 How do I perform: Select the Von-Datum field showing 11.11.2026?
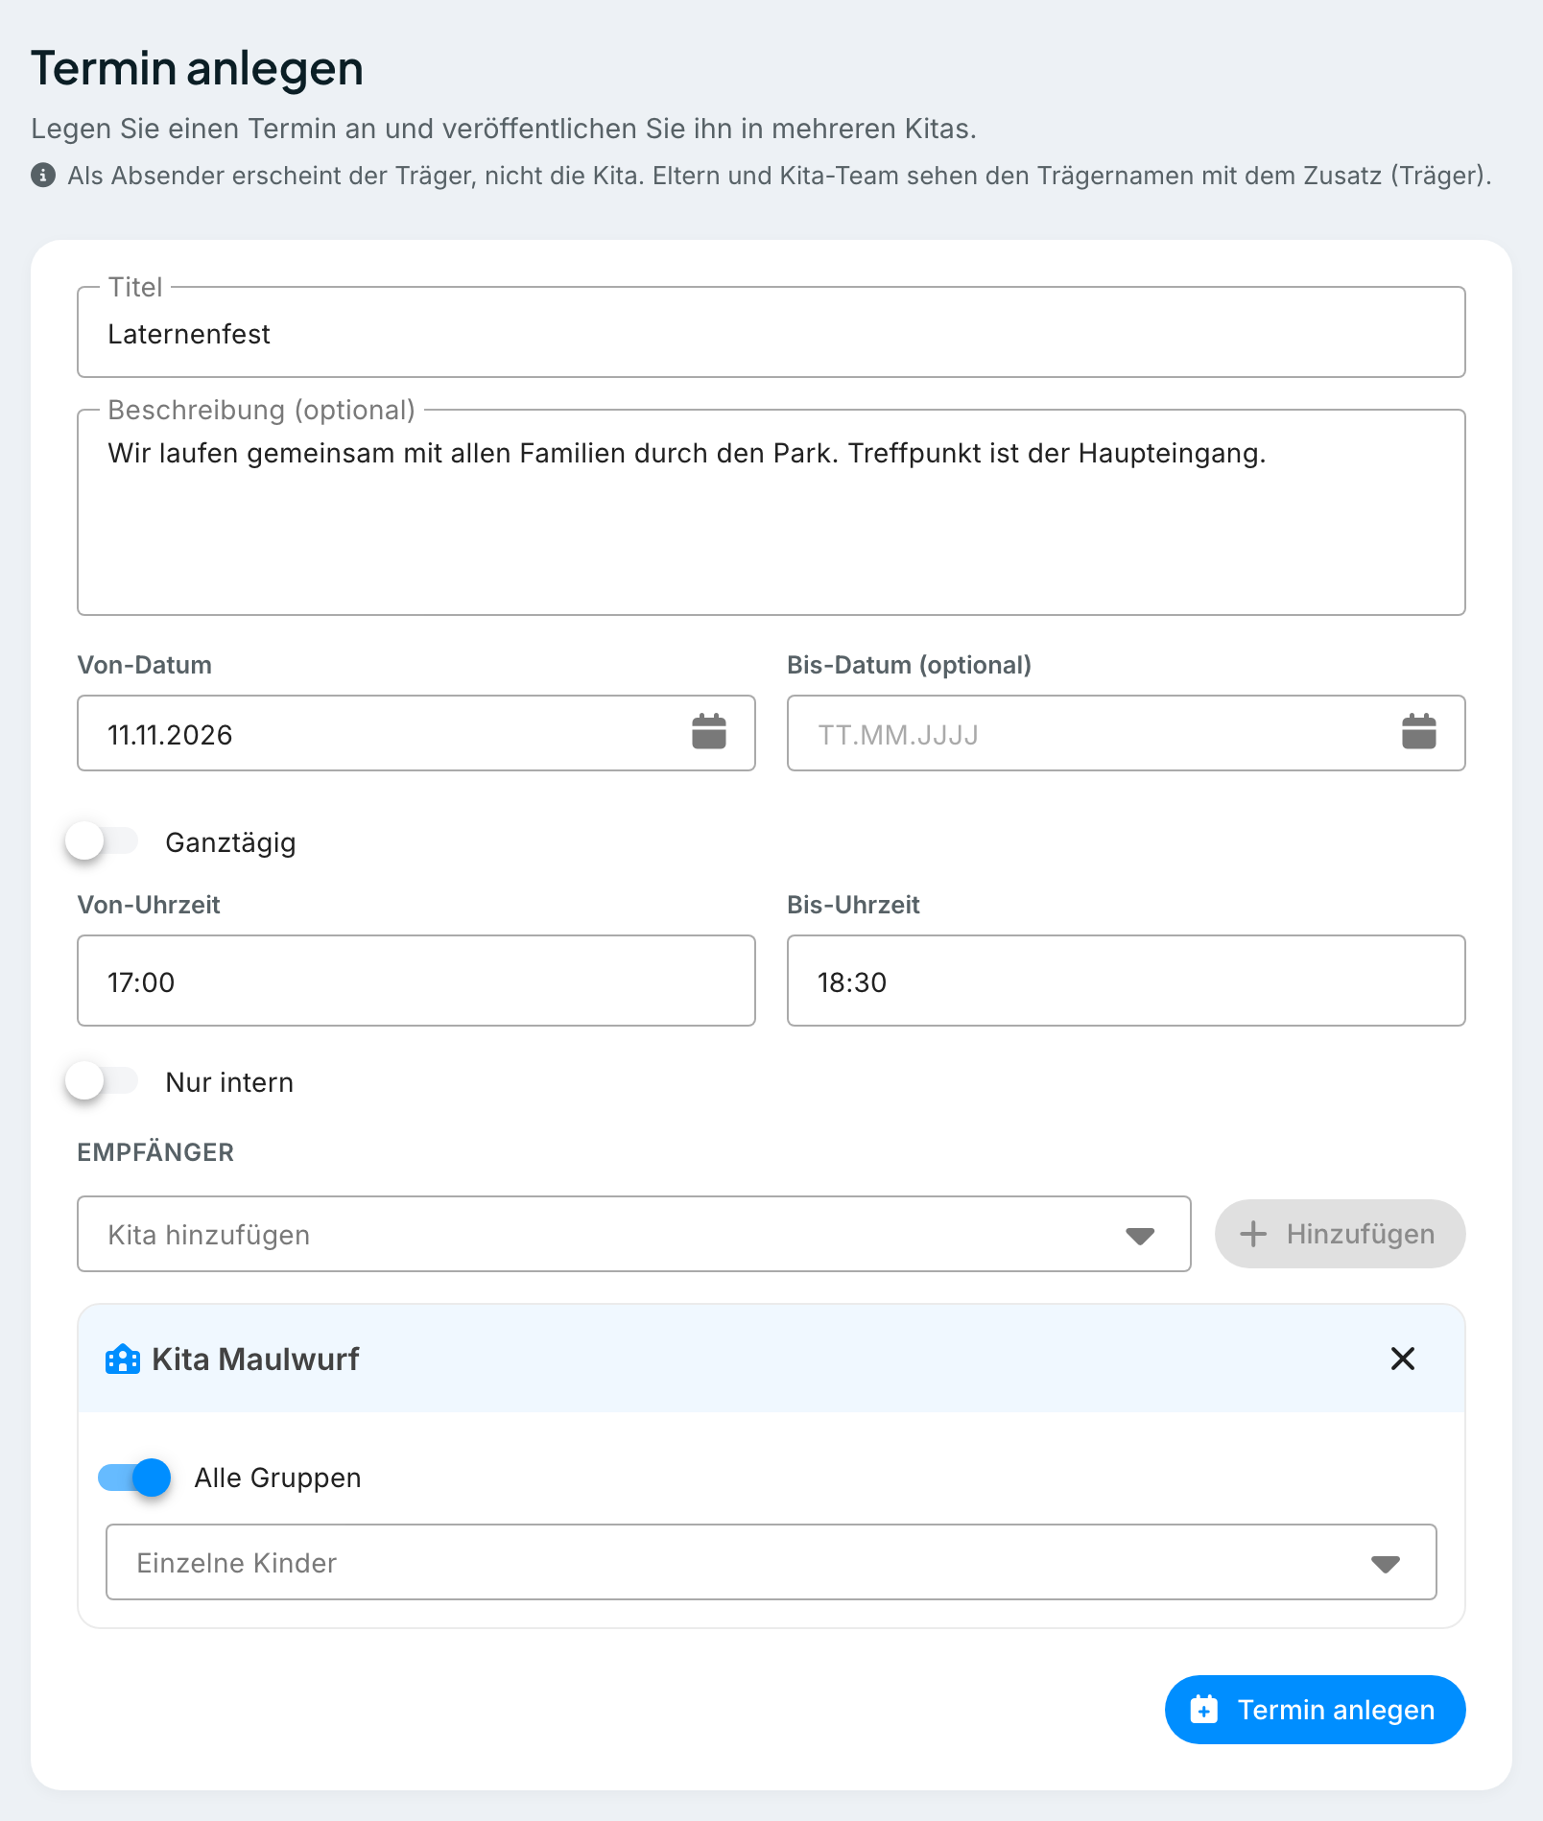tap(416, 733)
